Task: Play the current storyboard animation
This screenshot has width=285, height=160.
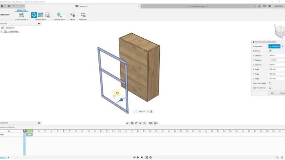Action: pyautogui.click(x=138, y=157)
